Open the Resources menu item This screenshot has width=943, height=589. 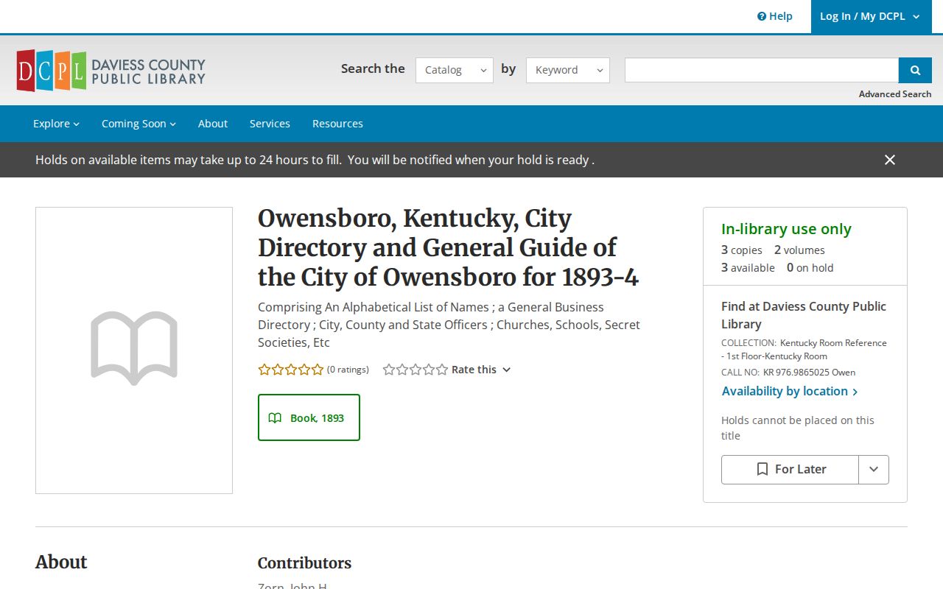(337, 124)
